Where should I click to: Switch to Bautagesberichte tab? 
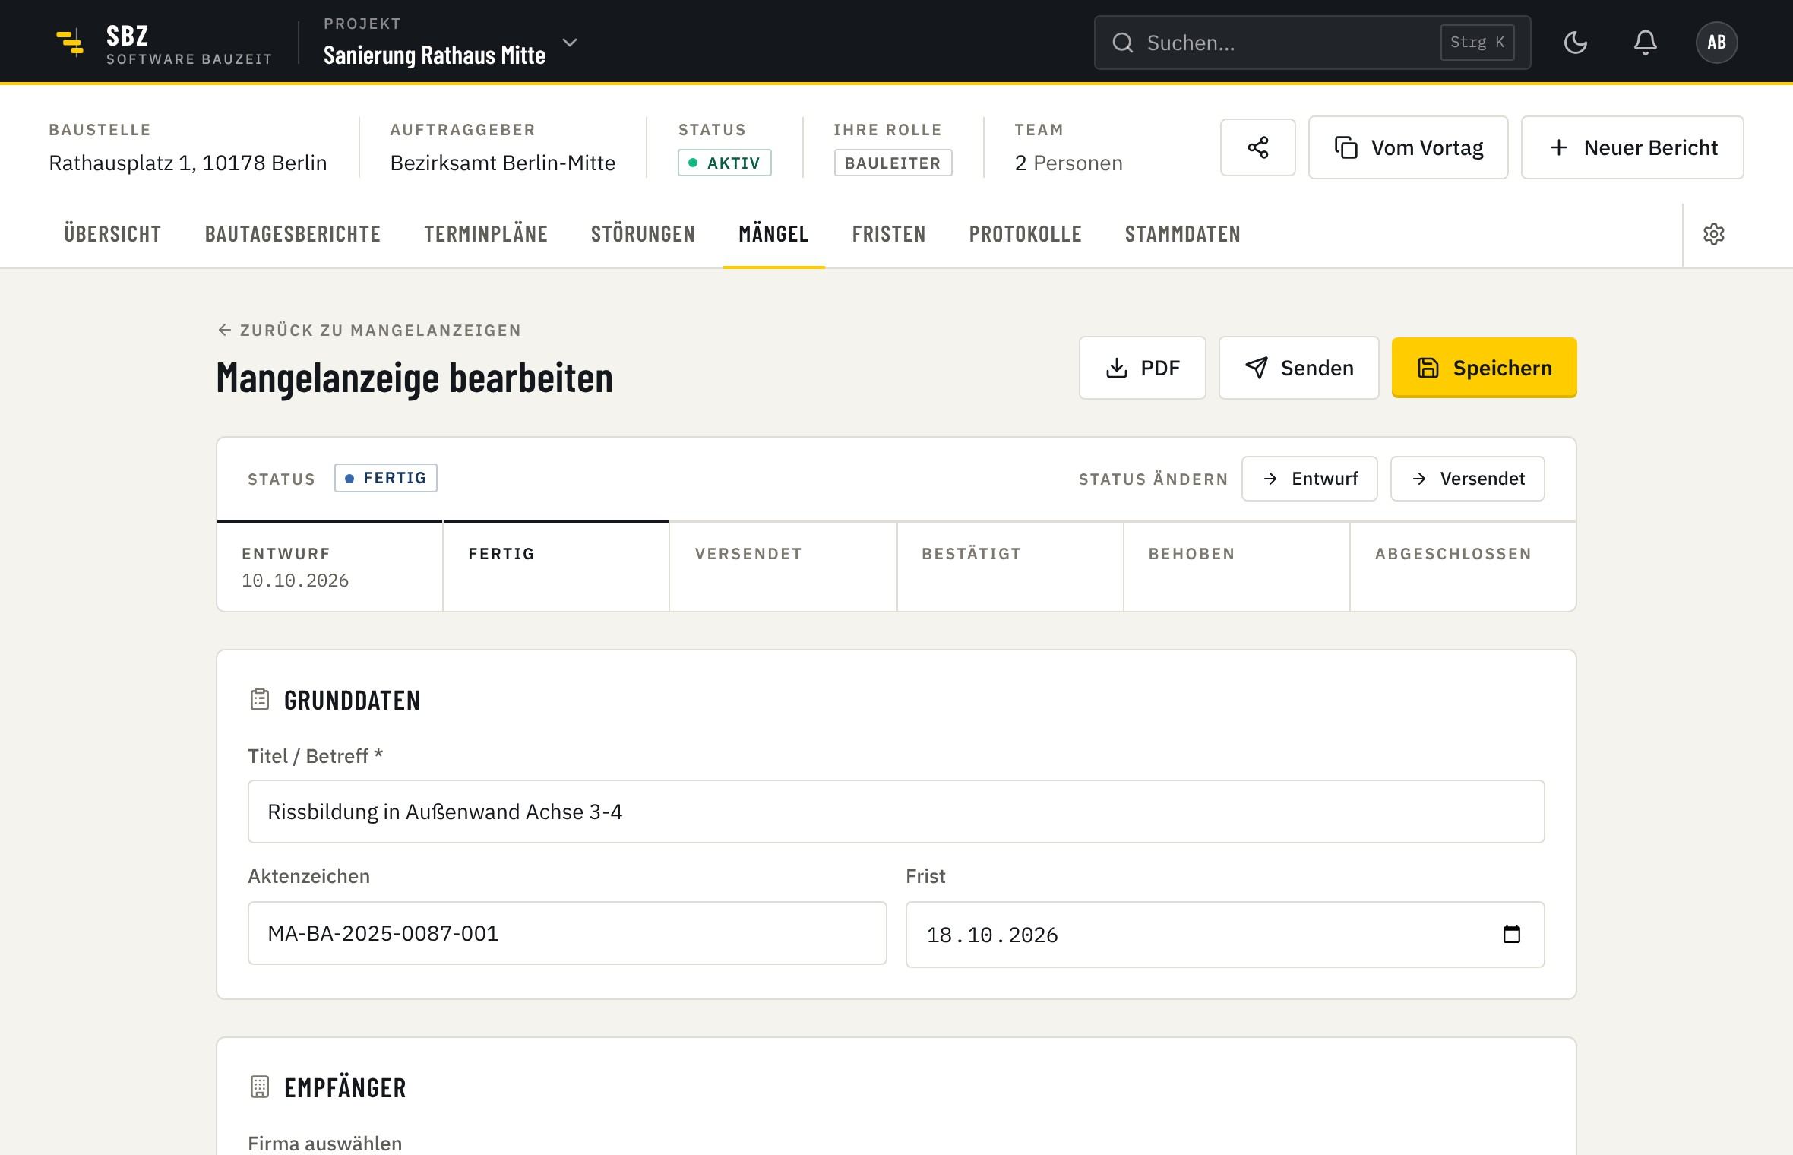coord(293,234)
